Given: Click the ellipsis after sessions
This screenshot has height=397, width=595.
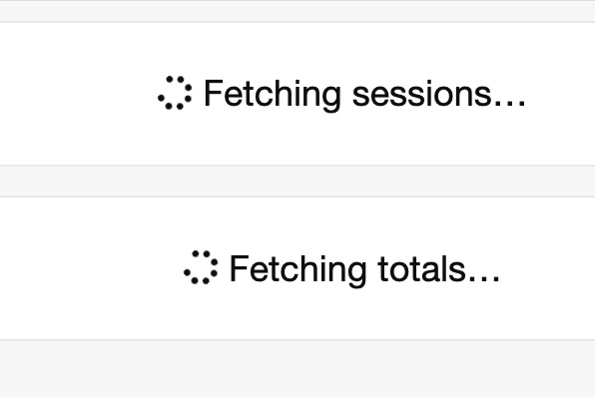Looking at the screenshot, I should pyautogui.click(x=509, y=104).
